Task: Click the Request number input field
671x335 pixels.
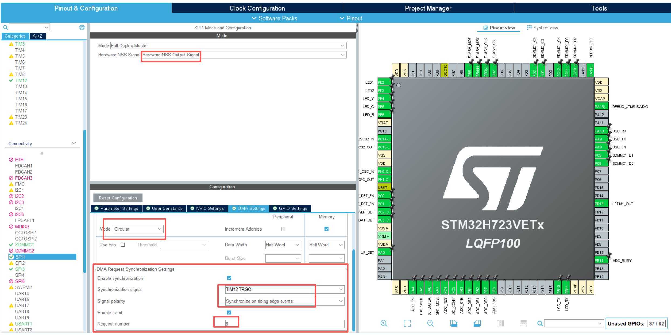Action: [x=285, y=324]
